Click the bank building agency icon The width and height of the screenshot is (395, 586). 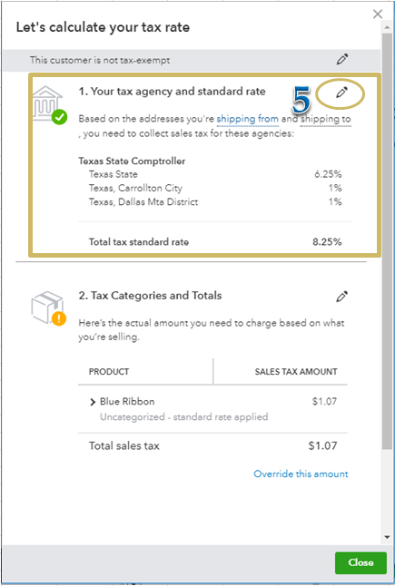47,103
